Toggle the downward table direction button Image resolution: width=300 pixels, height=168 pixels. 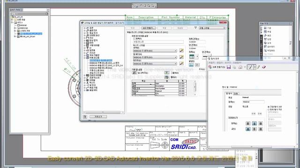pos(191,65)
